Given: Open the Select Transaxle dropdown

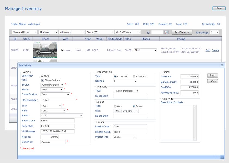Looking at the screenshot, I should click(x=126, y=91).
